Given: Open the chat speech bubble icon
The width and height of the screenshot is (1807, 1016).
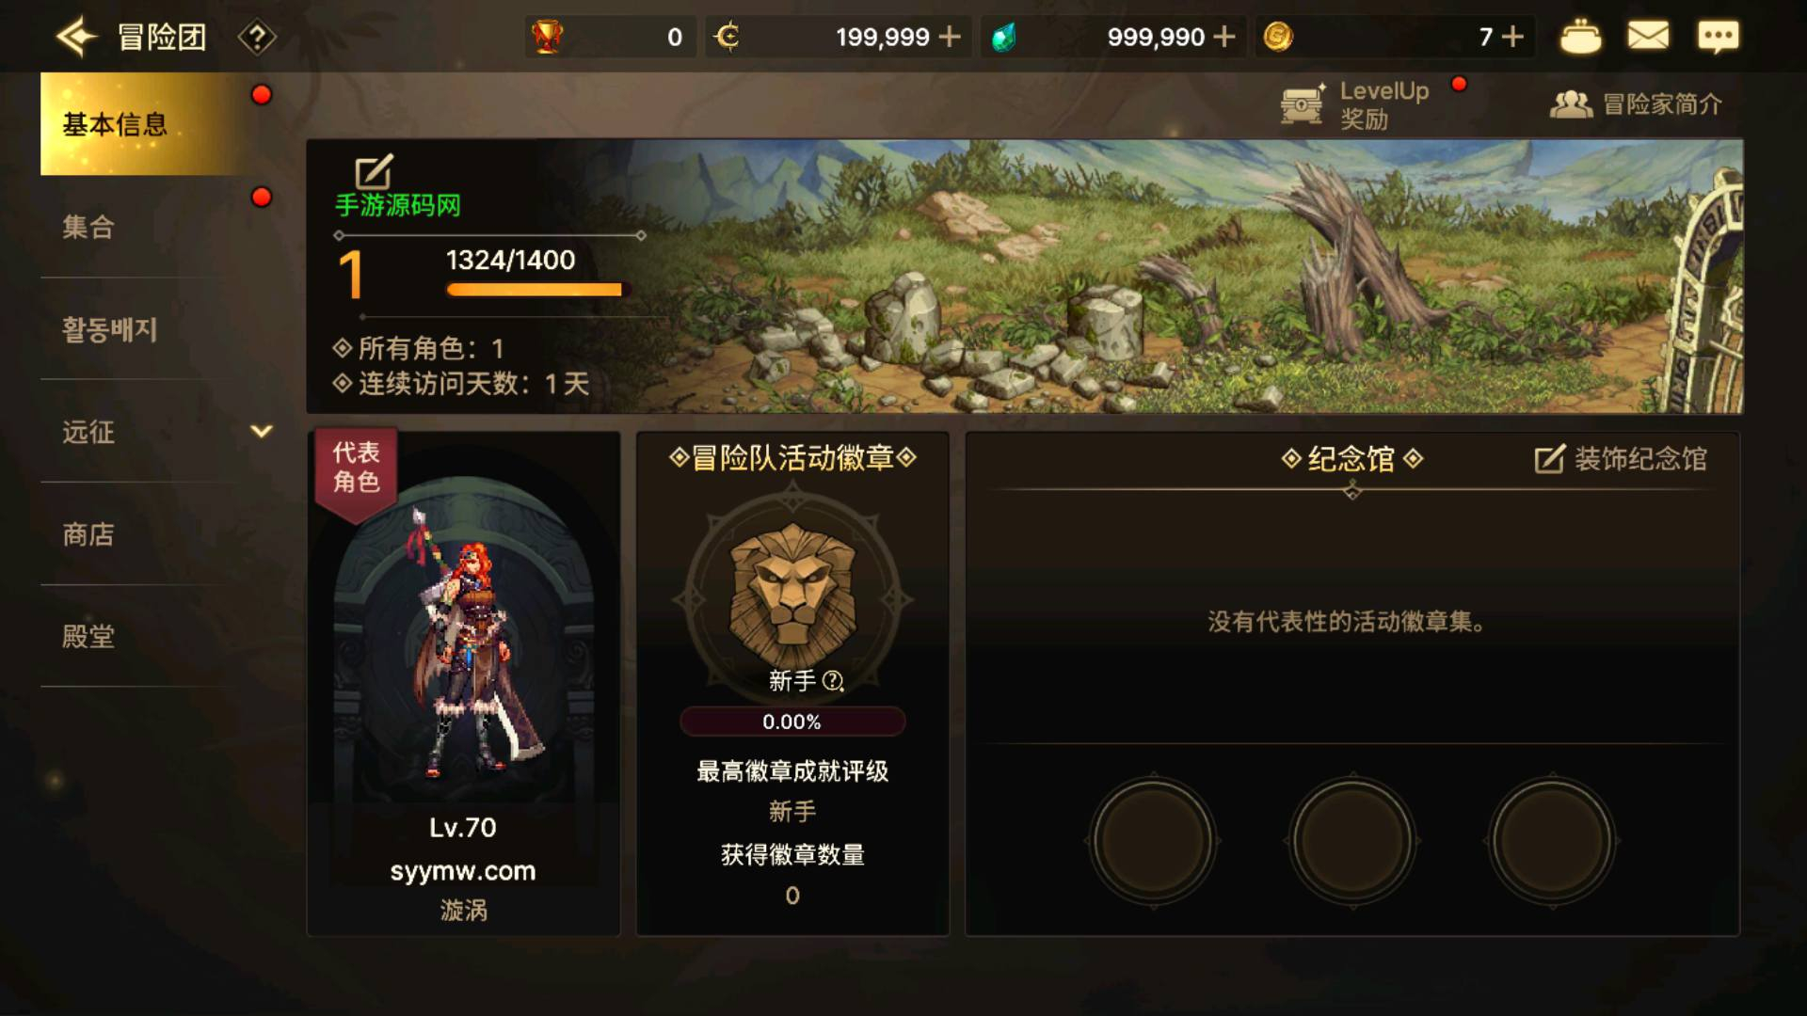Looking at the screenshot, I should (1718, 38).
